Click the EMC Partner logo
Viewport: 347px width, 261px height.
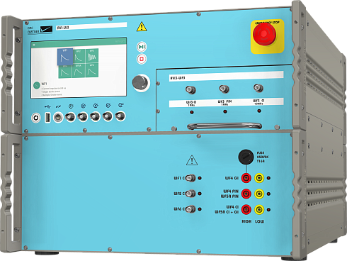[40, 30]
